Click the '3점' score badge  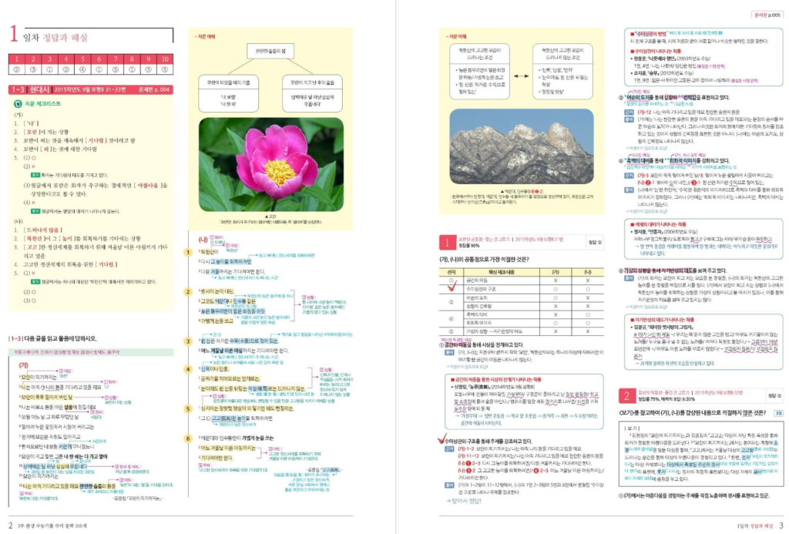778,413
